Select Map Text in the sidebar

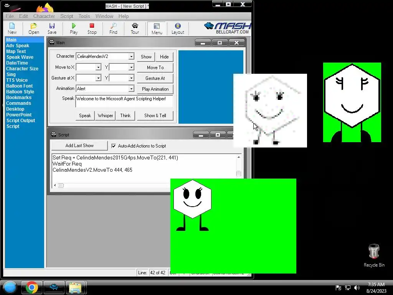[16, 51]
